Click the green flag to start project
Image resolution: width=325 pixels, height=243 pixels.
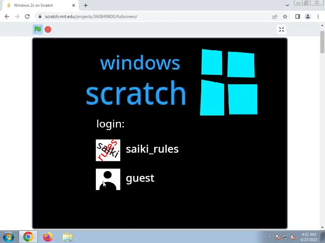38,29
